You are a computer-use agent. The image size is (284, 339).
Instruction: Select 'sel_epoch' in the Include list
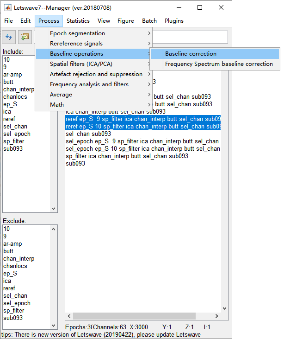17,134
